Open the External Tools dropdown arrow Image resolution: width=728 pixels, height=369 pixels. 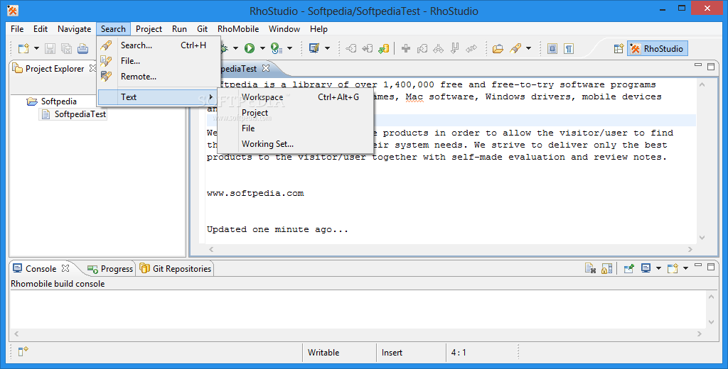point(290,48)
